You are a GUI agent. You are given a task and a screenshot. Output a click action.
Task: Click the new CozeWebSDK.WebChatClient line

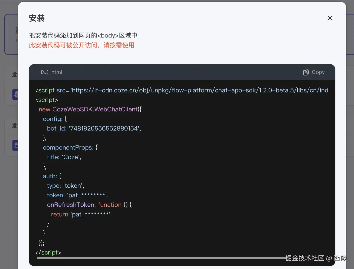(90, 109)
